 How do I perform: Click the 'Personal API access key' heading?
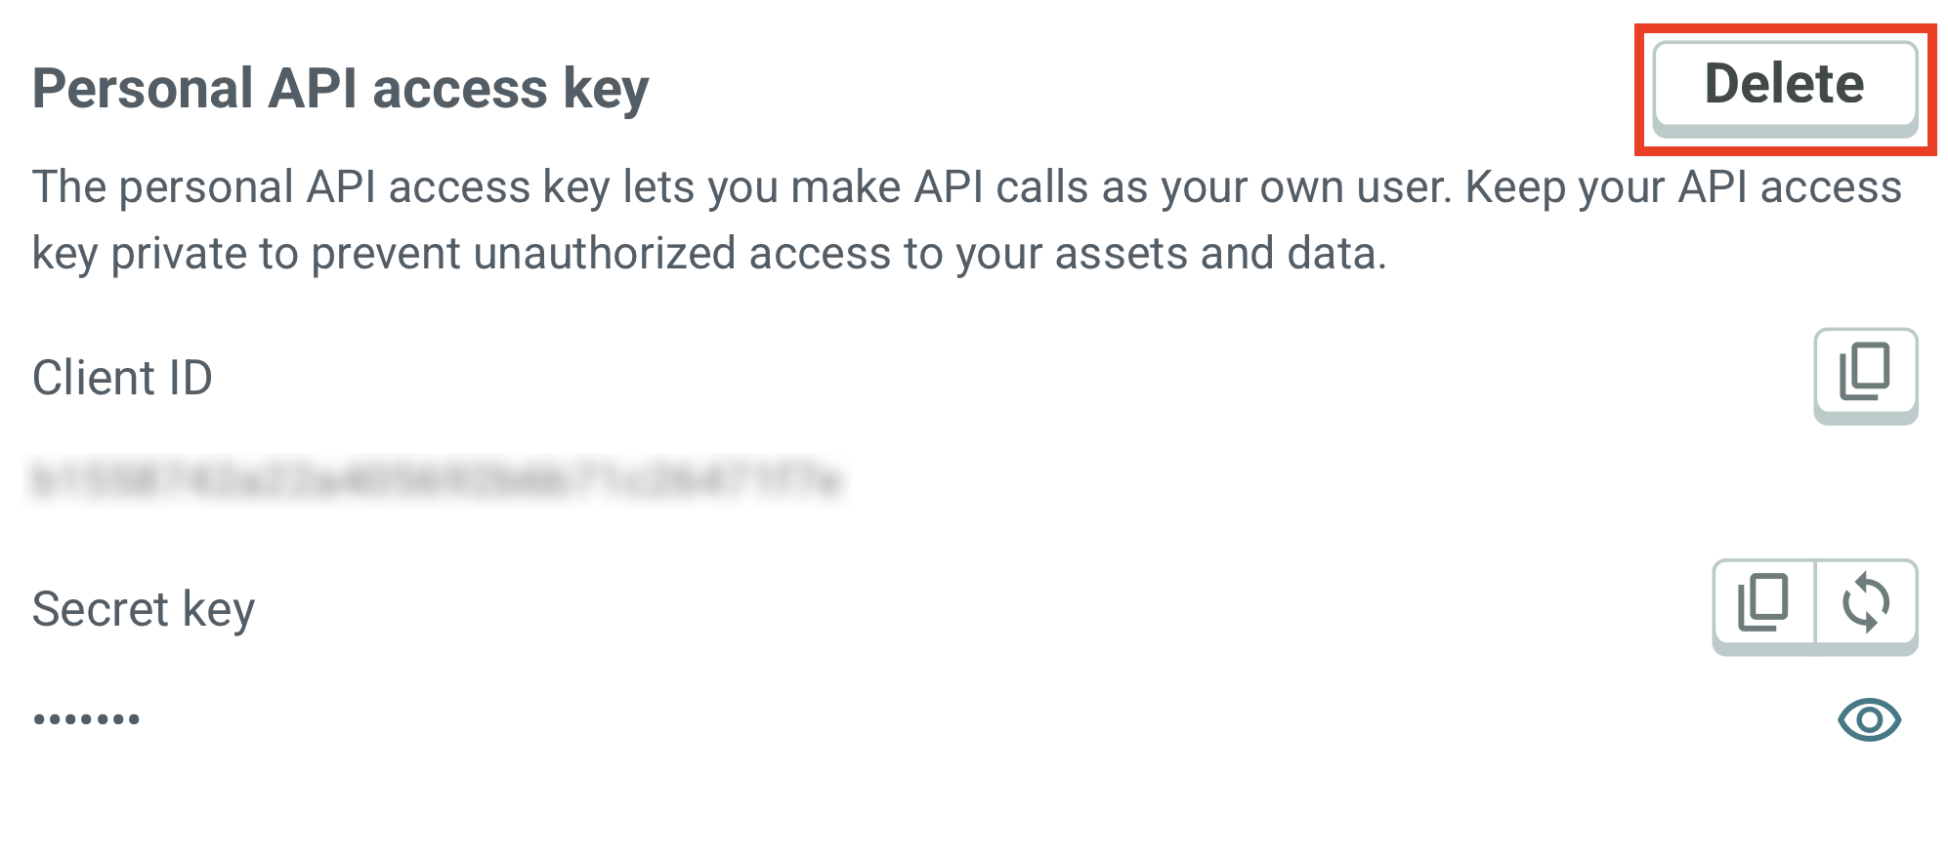pyautogui.click(x=340, y=89)
